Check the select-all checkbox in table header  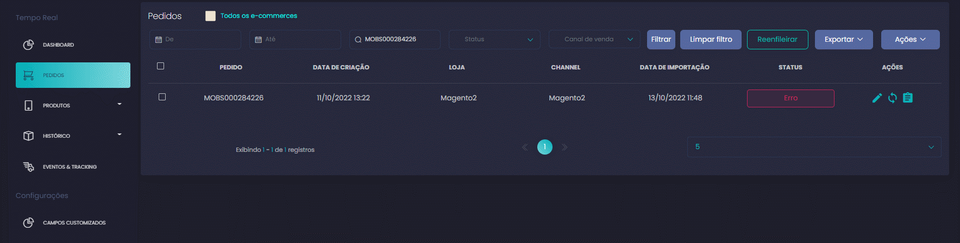pos(160,66)
